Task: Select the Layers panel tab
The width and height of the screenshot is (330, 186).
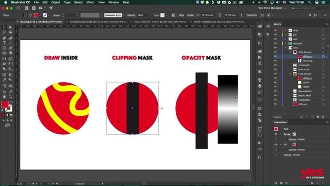Action: pos(277,24)
